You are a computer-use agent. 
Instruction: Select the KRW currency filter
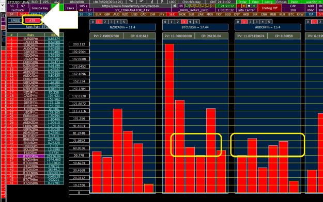tap(300, 14)
